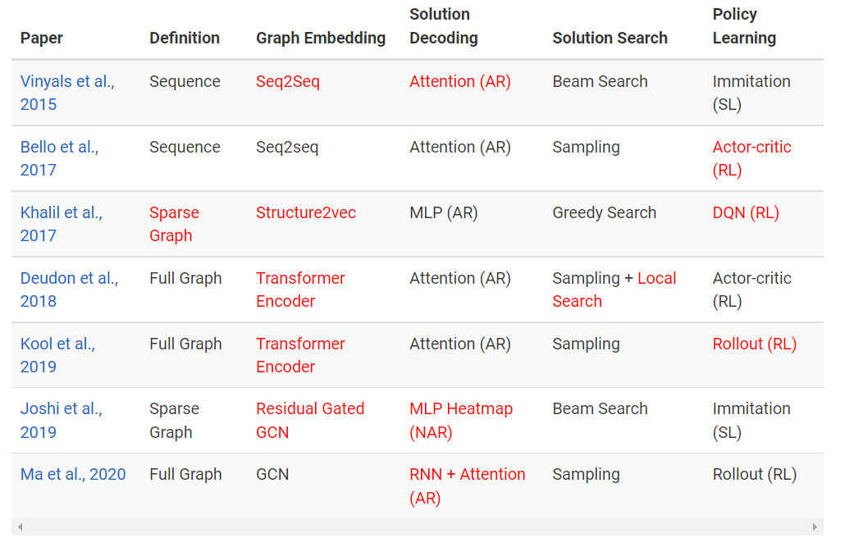This screenshot has height=547, width=845.
Task: Open the Joshi et al., 2019 paper
Action: [61, 409]
